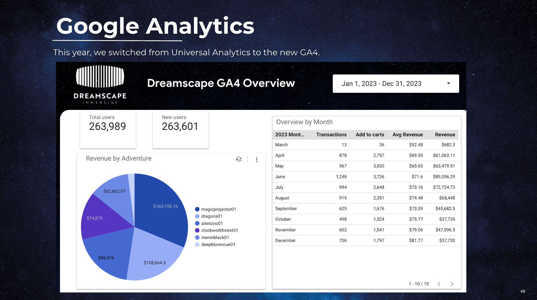Select alienzoo01 legend color dot
537x300 pixels.
point(197,223)
